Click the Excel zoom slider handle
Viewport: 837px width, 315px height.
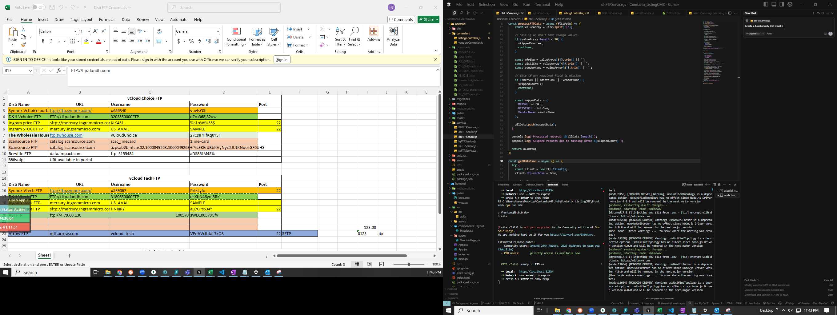coord(409,264)
